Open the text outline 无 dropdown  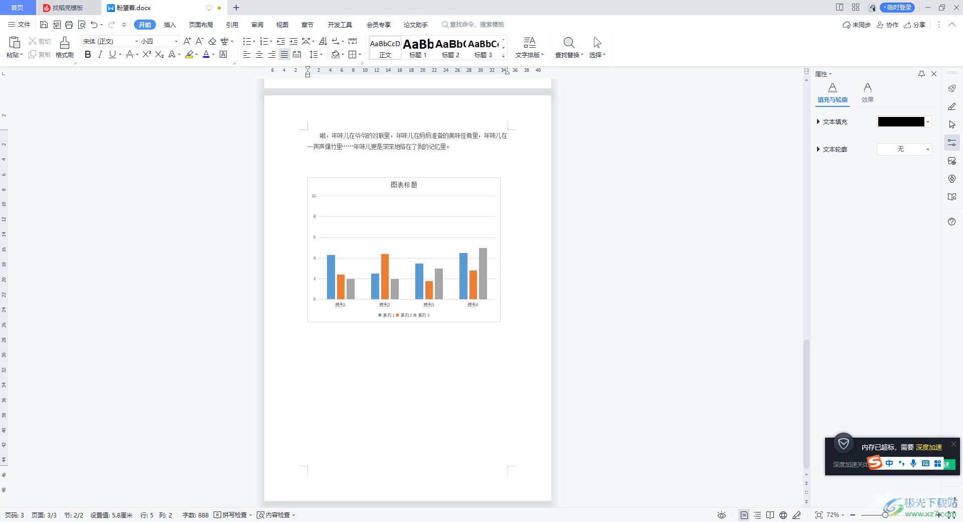904,149
